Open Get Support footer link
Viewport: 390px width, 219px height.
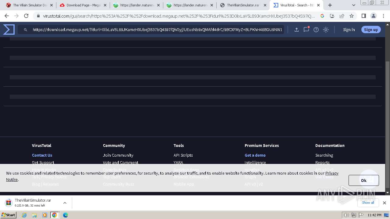43,162
